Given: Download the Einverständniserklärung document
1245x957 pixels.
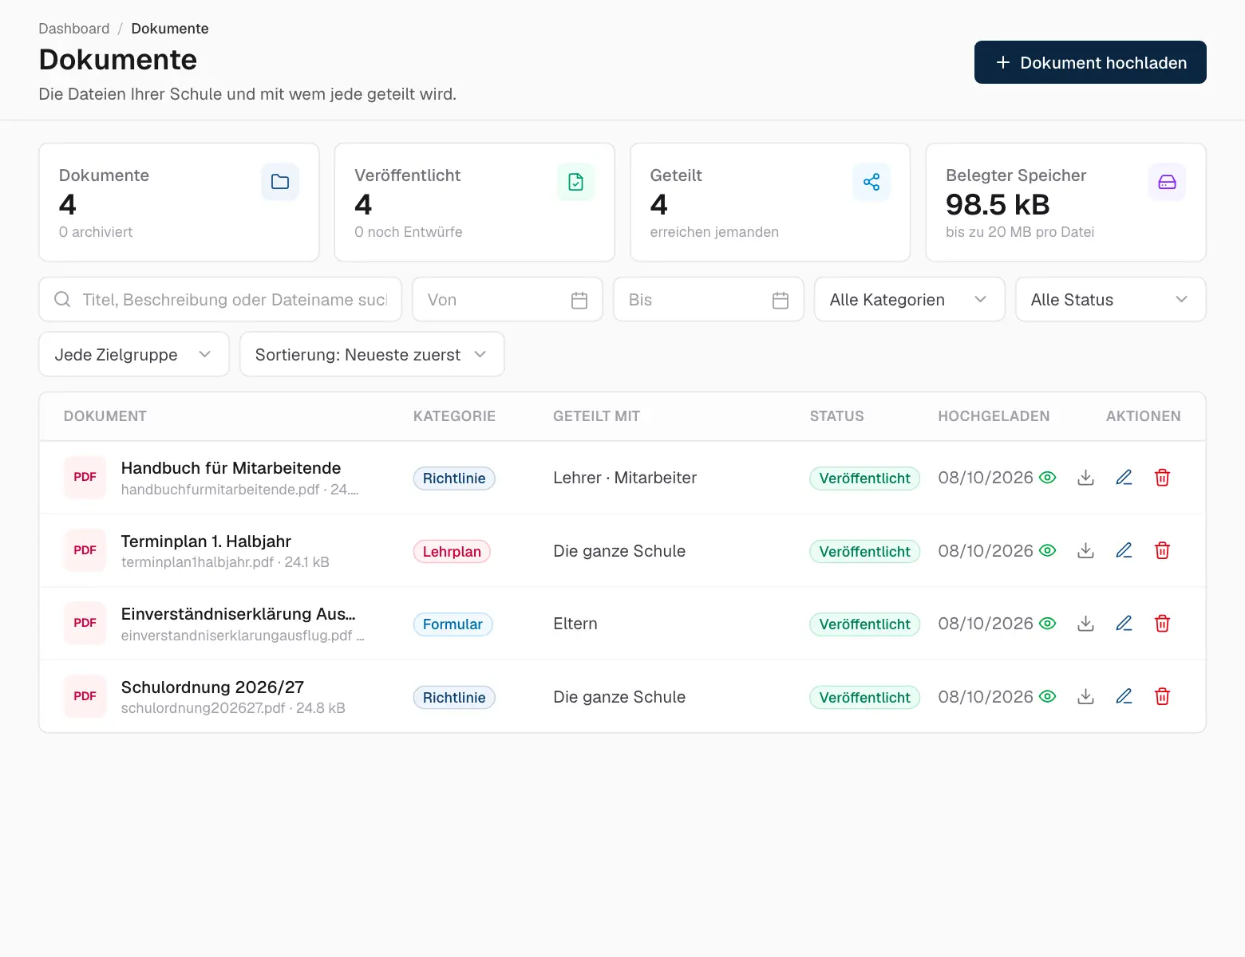Looking at the screenshot, I should pos(1085,624).
